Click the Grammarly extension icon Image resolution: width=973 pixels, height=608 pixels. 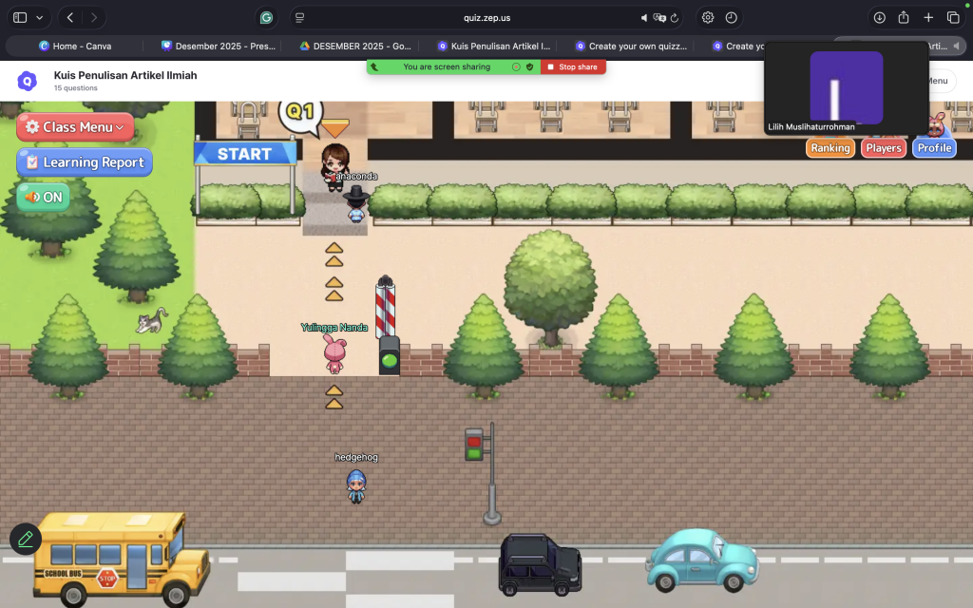(266, 18)
